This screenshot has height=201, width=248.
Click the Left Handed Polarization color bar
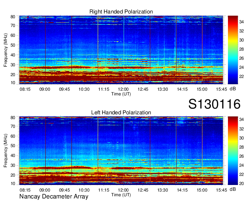pos(233,151)
